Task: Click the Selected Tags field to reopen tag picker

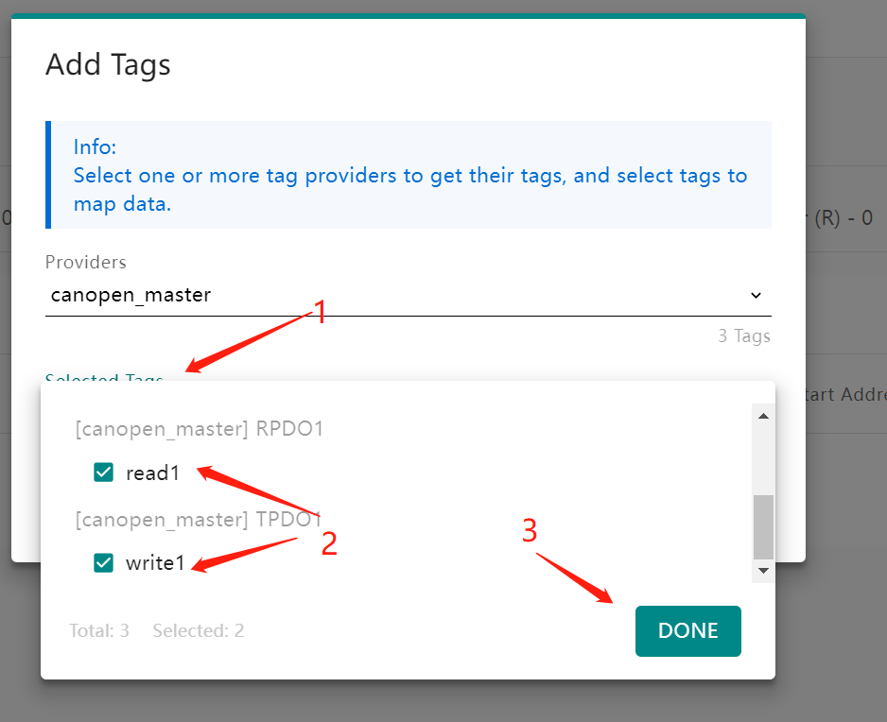Action: pos(104,379)
